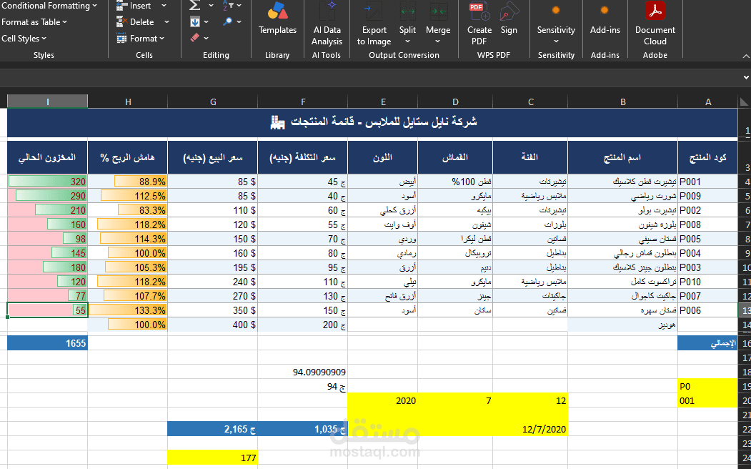Select the cost cell showing 200
Viewport: 751px width, 469px height.
click(303, 325)
